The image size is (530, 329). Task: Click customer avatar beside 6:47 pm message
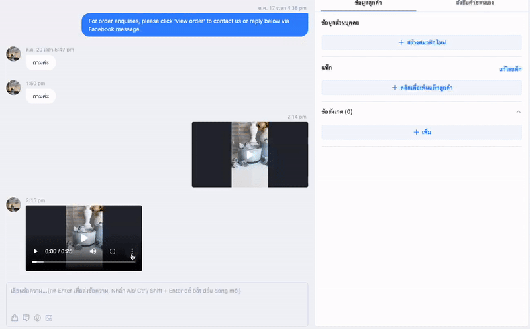coord(13,54)
